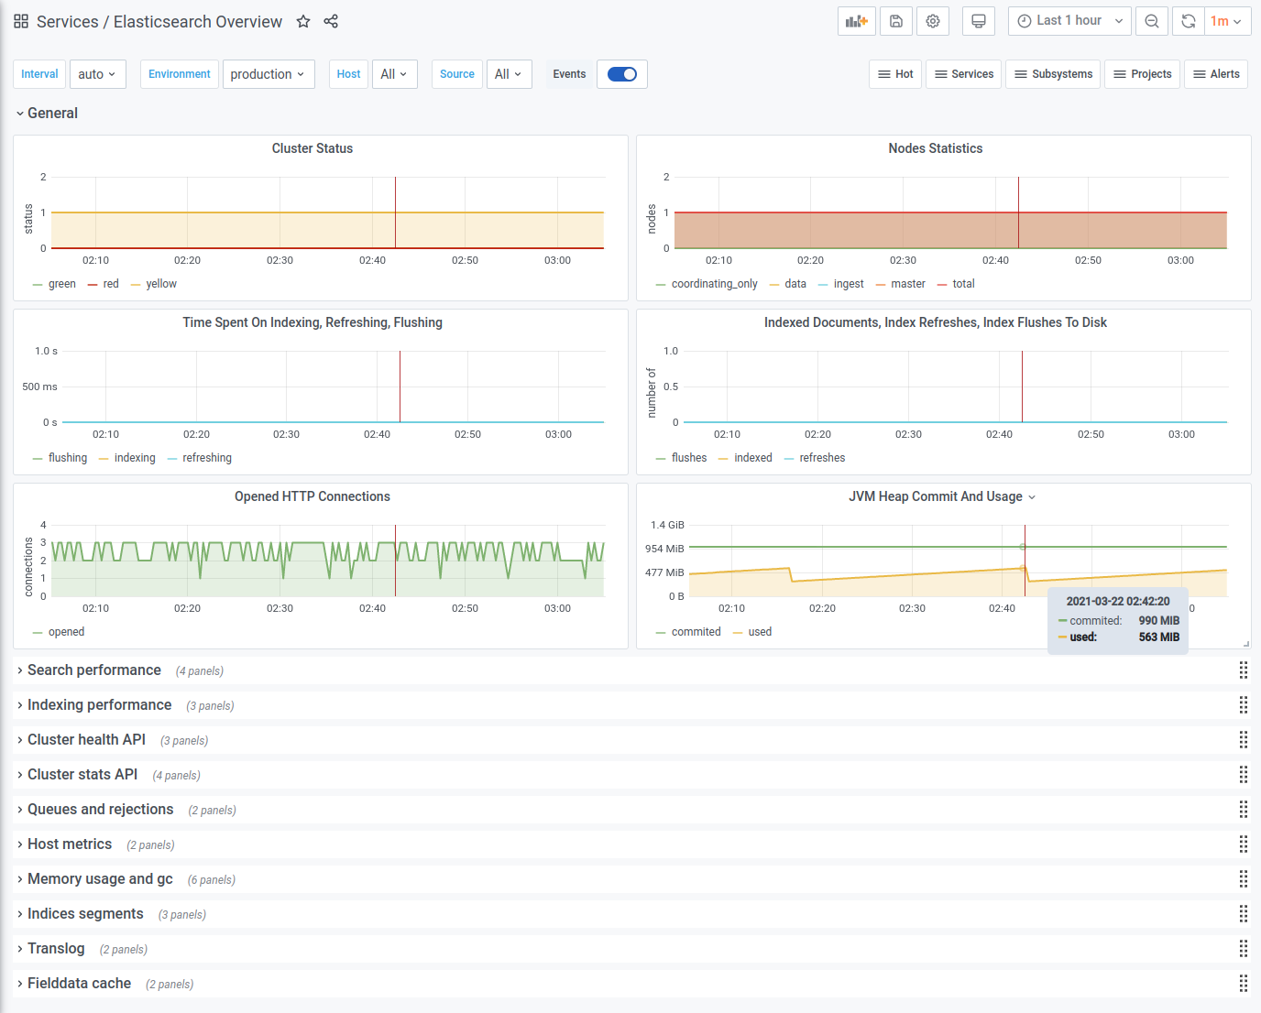Share dashboard using the share icon
Viewport: 1261px width, 1013px height.
tap(332, 21)
